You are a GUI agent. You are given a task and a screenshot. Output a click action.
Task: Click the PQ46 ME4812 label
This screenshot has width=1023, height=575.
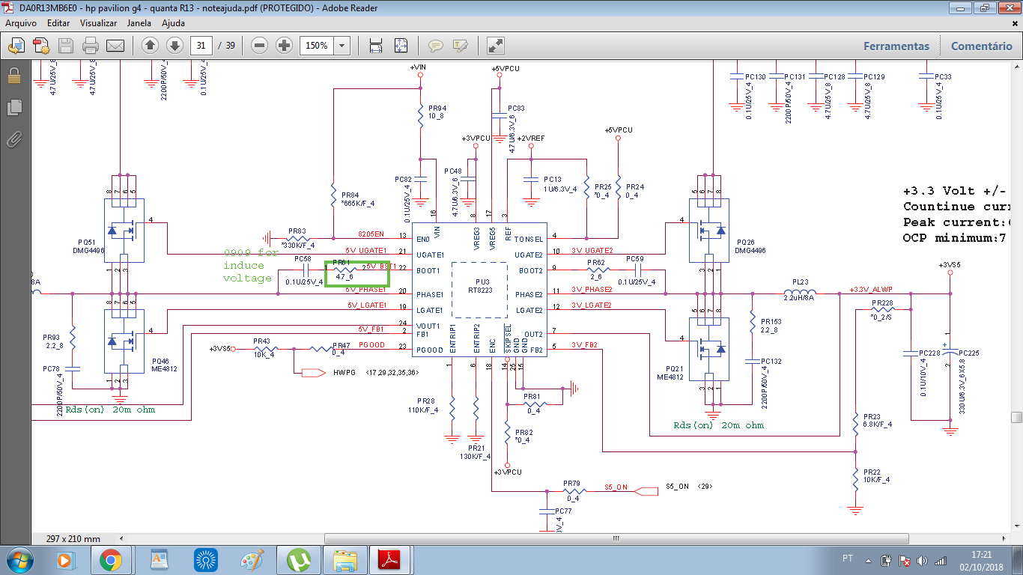(x=166, y=364)
